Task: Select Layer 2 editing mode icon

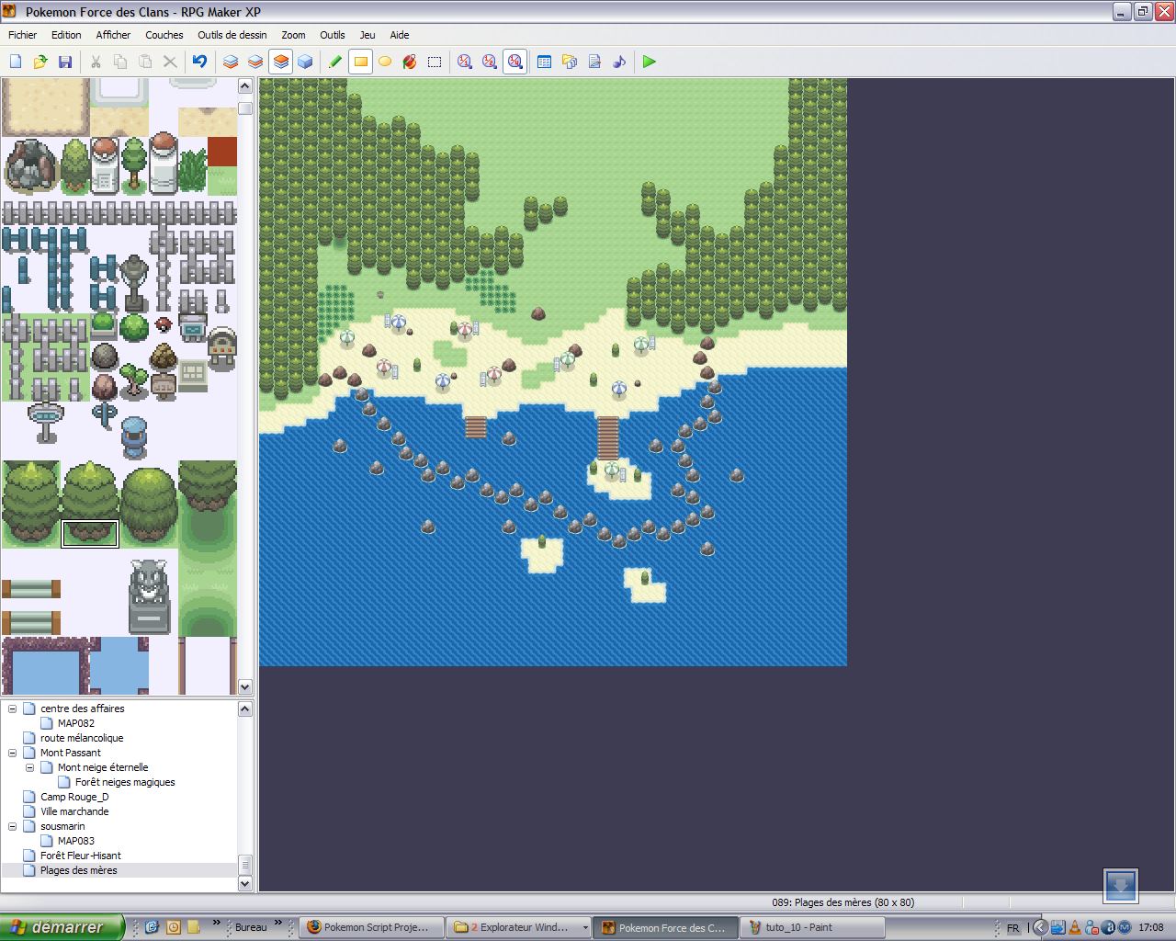Action: (x=255, y=62)
